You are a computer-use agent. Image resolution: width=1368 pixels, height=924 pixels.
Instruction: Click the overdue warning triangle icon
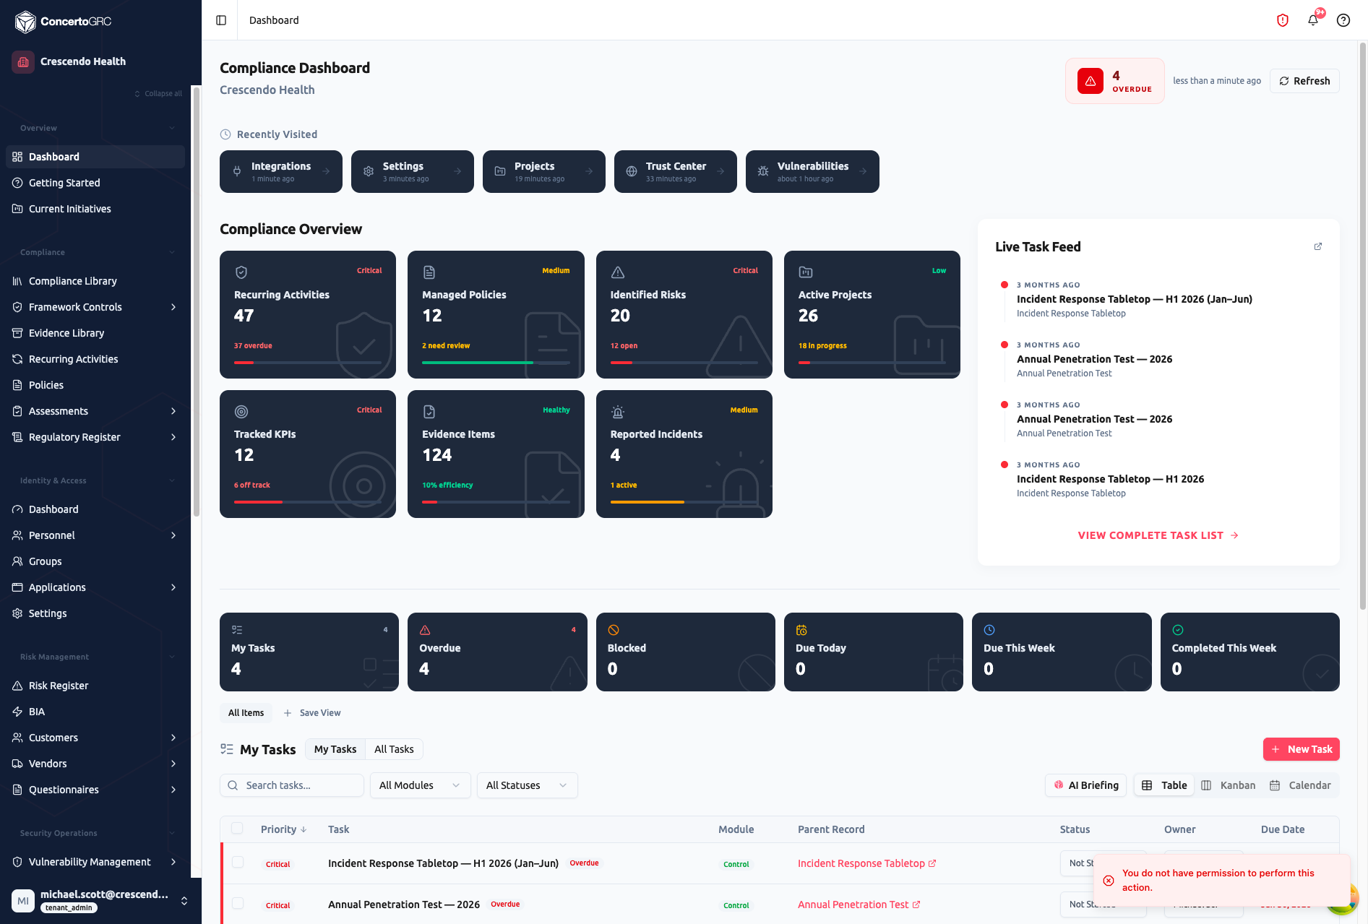point(1090,81)
